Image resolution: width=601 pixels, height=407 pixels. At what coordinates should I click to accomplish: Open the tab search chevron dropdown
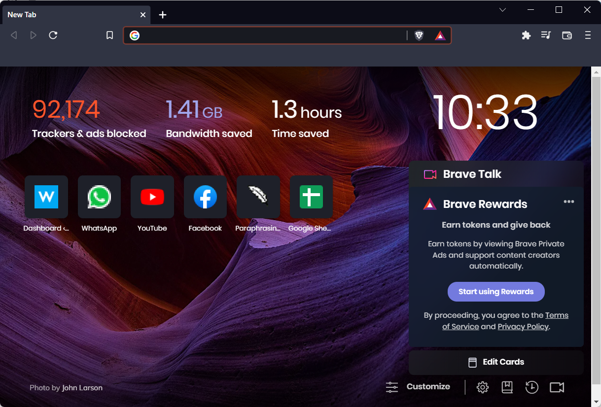[503, 10]
